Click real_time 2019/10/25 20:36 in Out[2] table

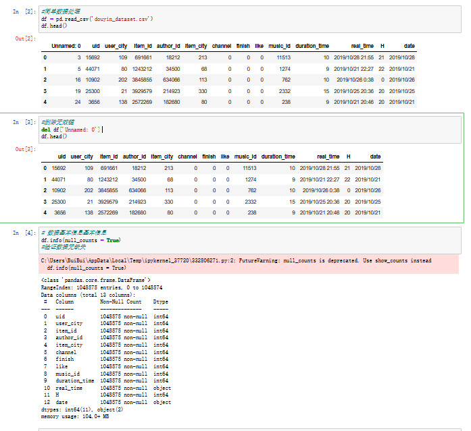point(354,91)
